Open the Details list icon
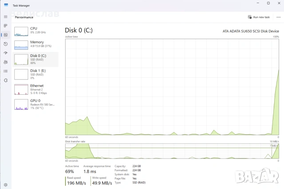This screenshot has height=189, width=284. (x=6, y=71)
